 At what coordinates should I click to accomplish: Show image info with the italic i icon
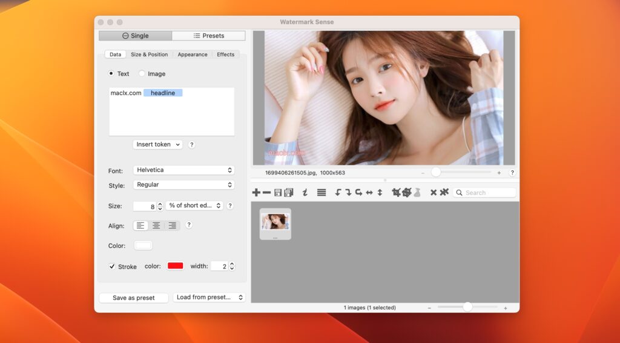(x=305, y=193)
